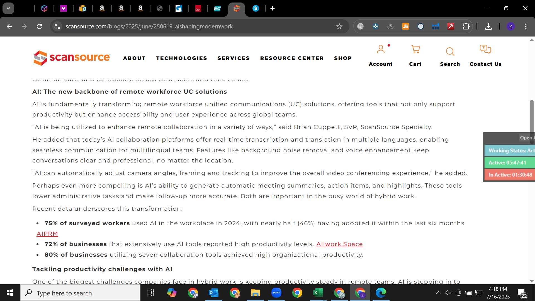
Task: Open the red pickaxe extension icon
Action: coord(451,26)
